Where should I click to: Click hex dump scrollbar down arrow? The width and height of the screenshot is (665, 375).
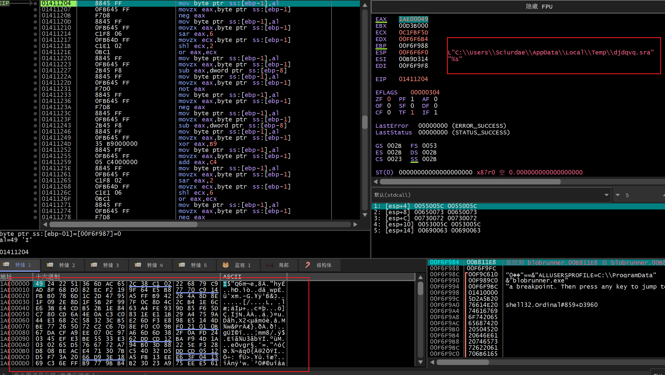tap(421, 362)
